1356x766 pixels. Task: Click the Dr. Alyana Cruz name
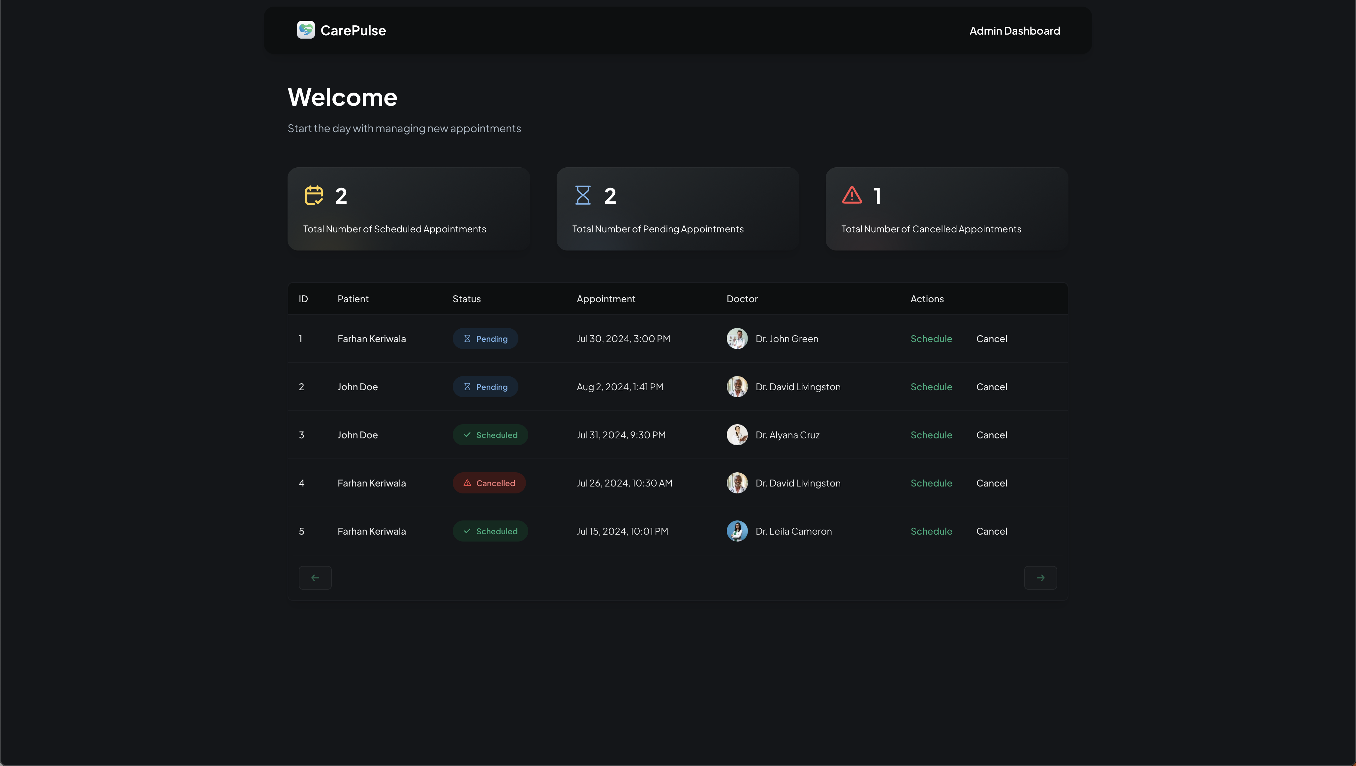pyautogui.click(x=787, y=435)
